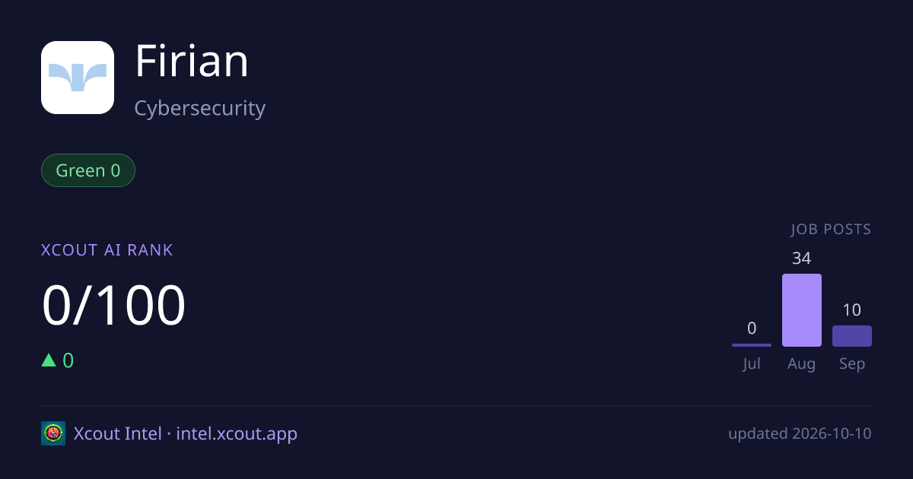This screenshot has height=479, width=913.
Task: Click the Xcout Intel emblem icon
Action: point(53,433)
